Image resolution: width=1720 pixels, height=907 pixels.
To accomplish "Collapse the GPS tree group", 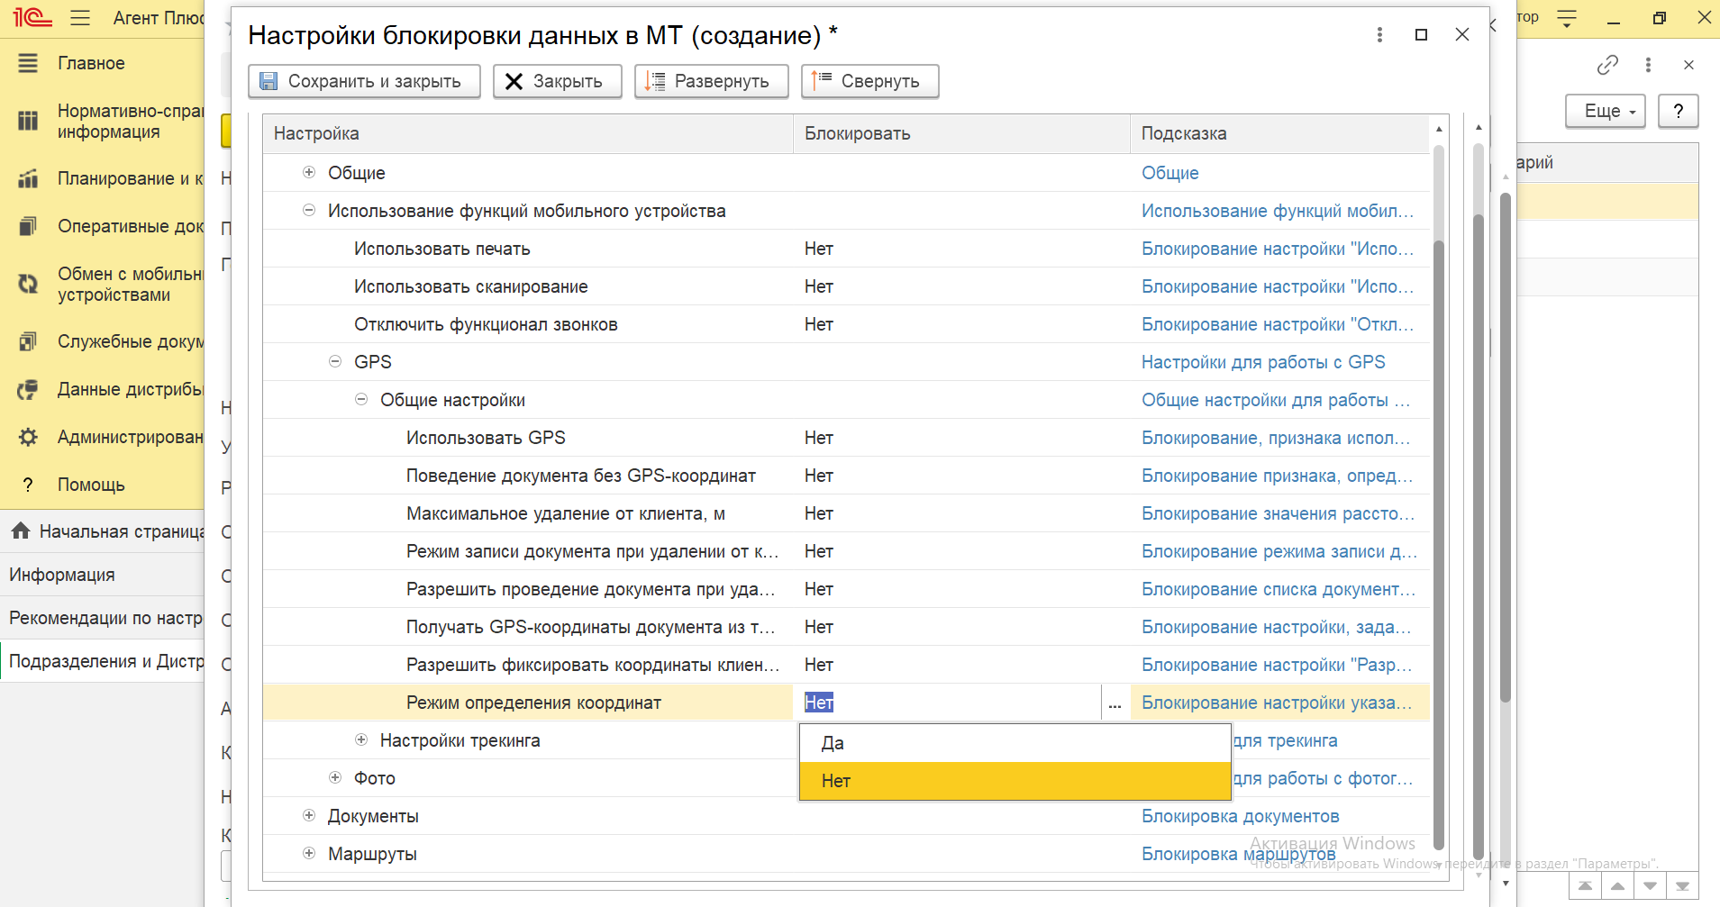I will click(x=335, y=361).
